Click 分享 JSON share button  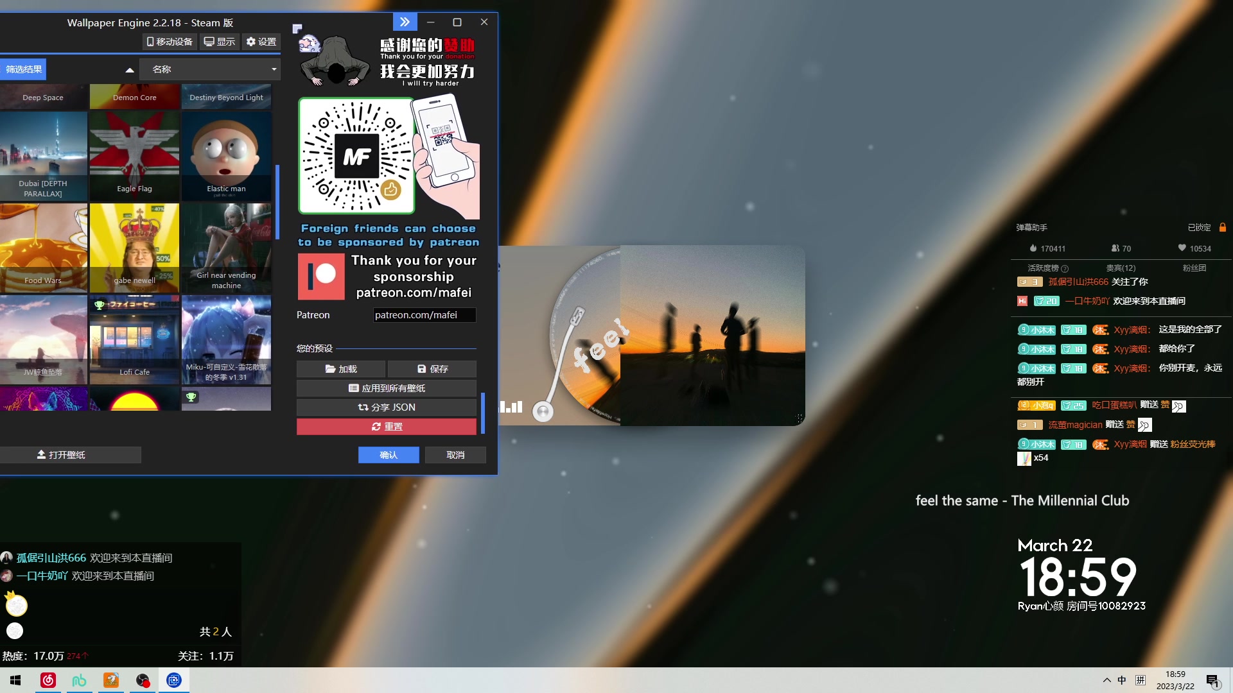click(x=387, y=407)
